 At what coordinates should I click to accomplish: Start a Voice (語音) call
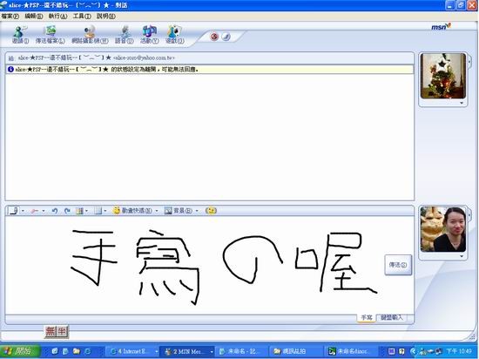click(x=125, y=35)
